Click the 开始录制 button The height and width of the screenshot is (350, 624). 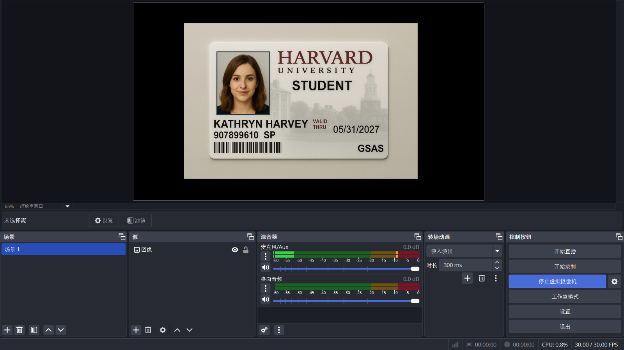(564, 267)
